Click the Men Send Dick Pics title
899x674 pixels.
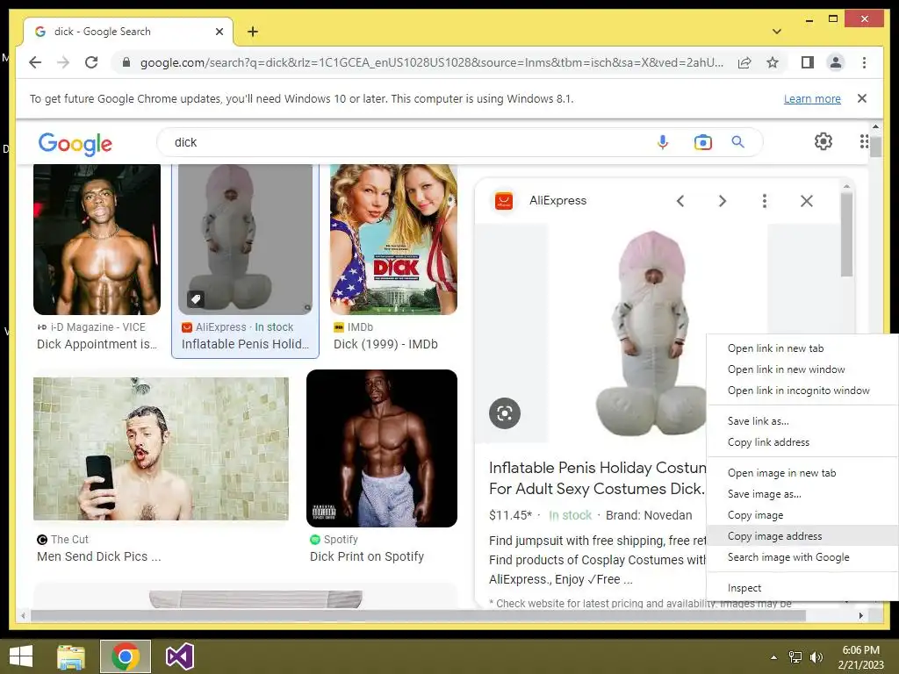[98, 556]
